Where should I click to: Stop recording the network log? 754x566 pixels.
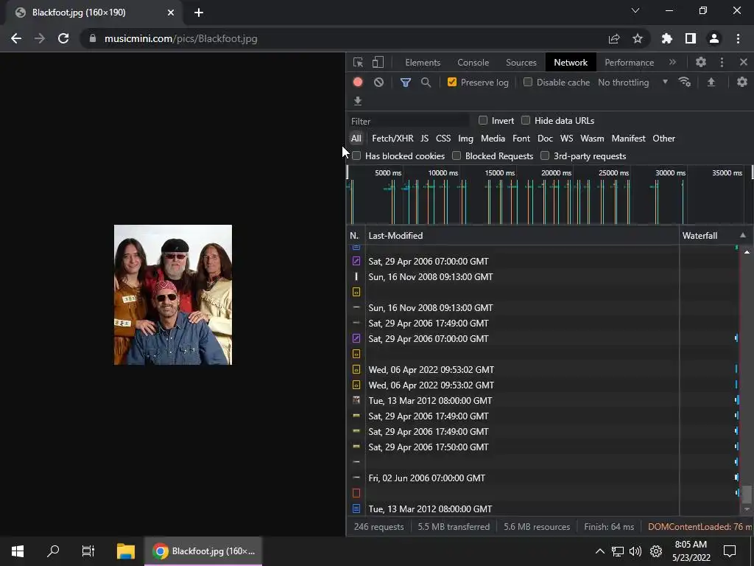(358, 83)
